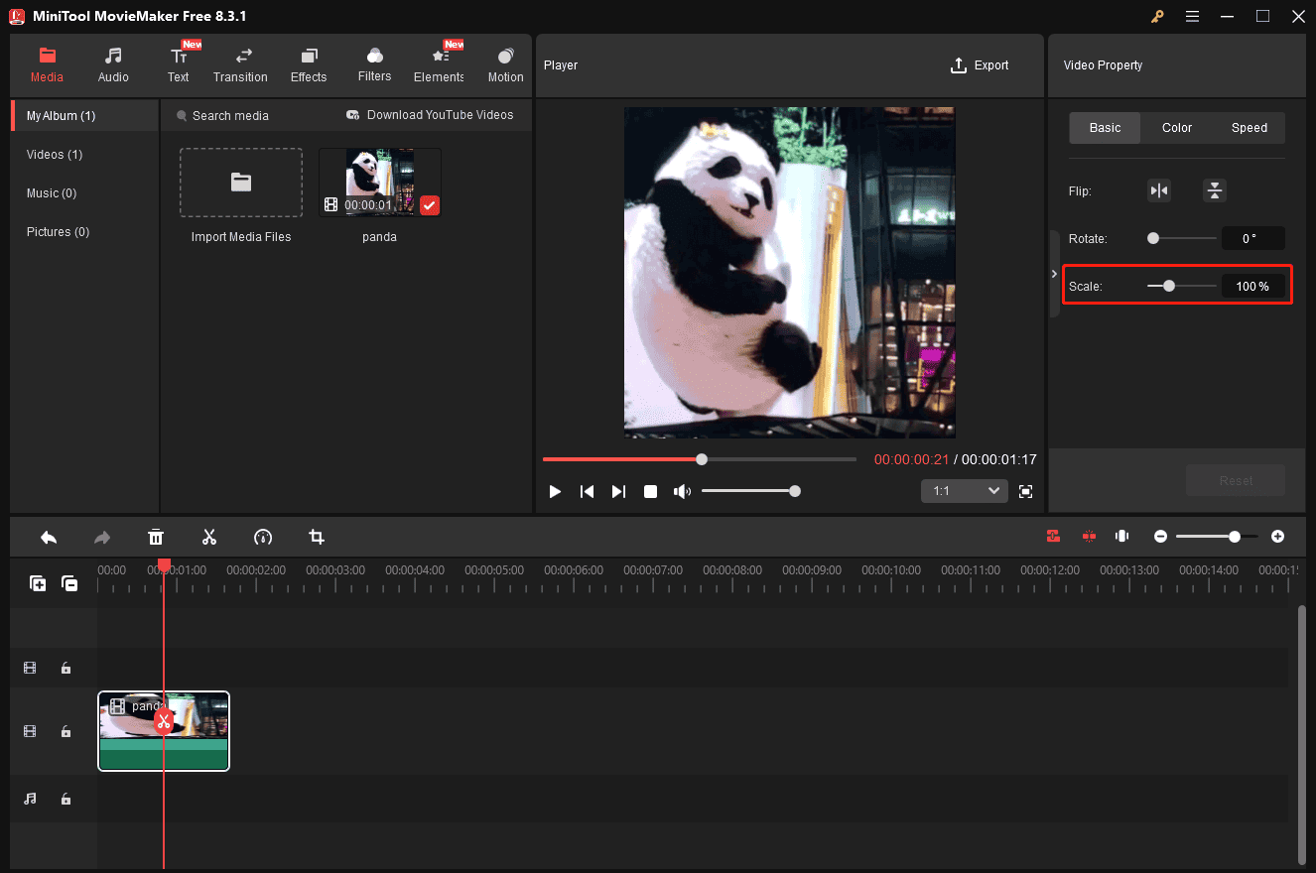This screenshot has width=1316, height=873.
Task: Open the Filters panel
Action: (x=374, y=64)
